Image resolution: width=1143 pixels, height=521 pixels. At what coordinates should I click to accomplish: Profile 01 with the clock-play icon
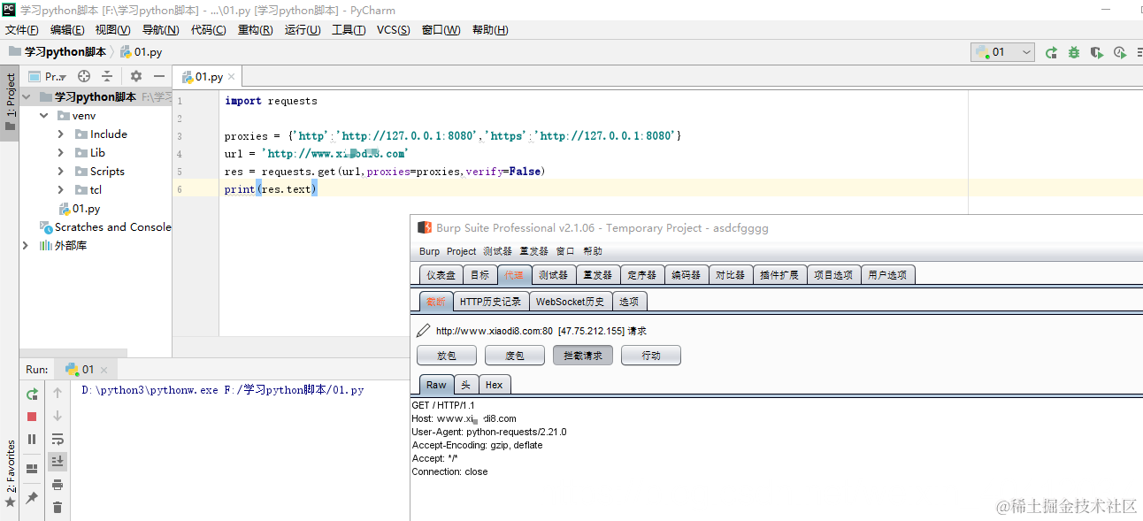click(1120, 52)
